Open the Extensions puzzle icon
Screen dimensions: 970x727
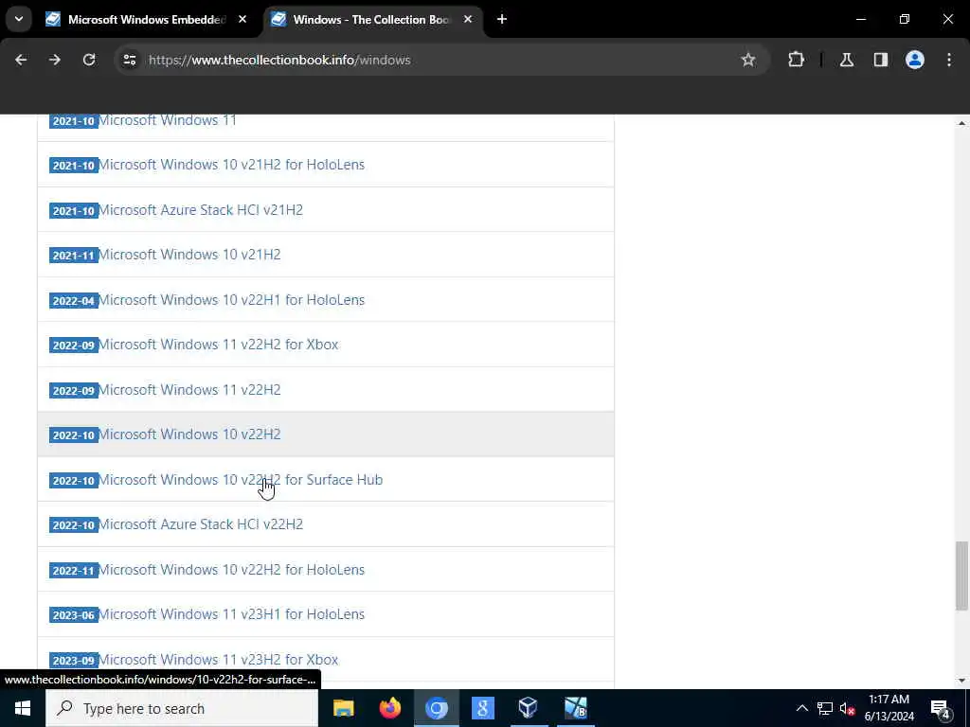point(796,60)
